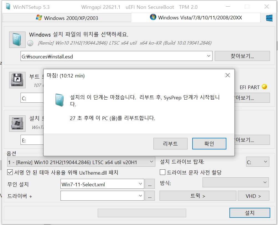278x225 pixels.
Task: Open the VHD > button
Action: pos(254,196)
